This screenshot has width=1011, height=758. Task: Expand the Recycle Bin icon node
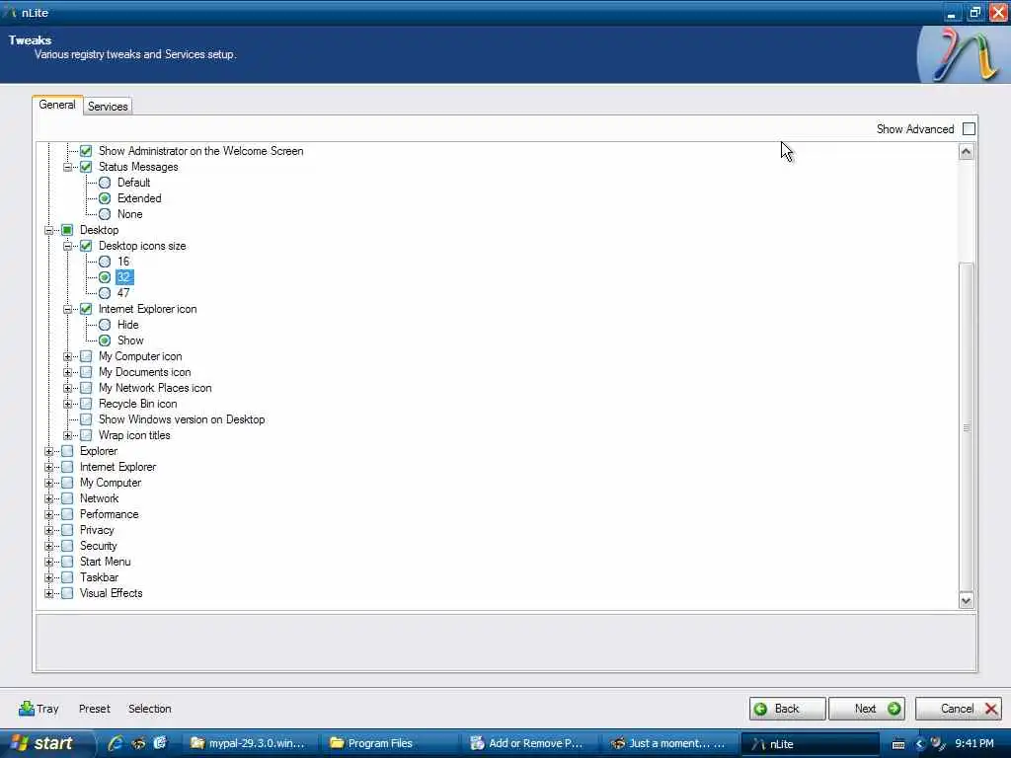68,404
